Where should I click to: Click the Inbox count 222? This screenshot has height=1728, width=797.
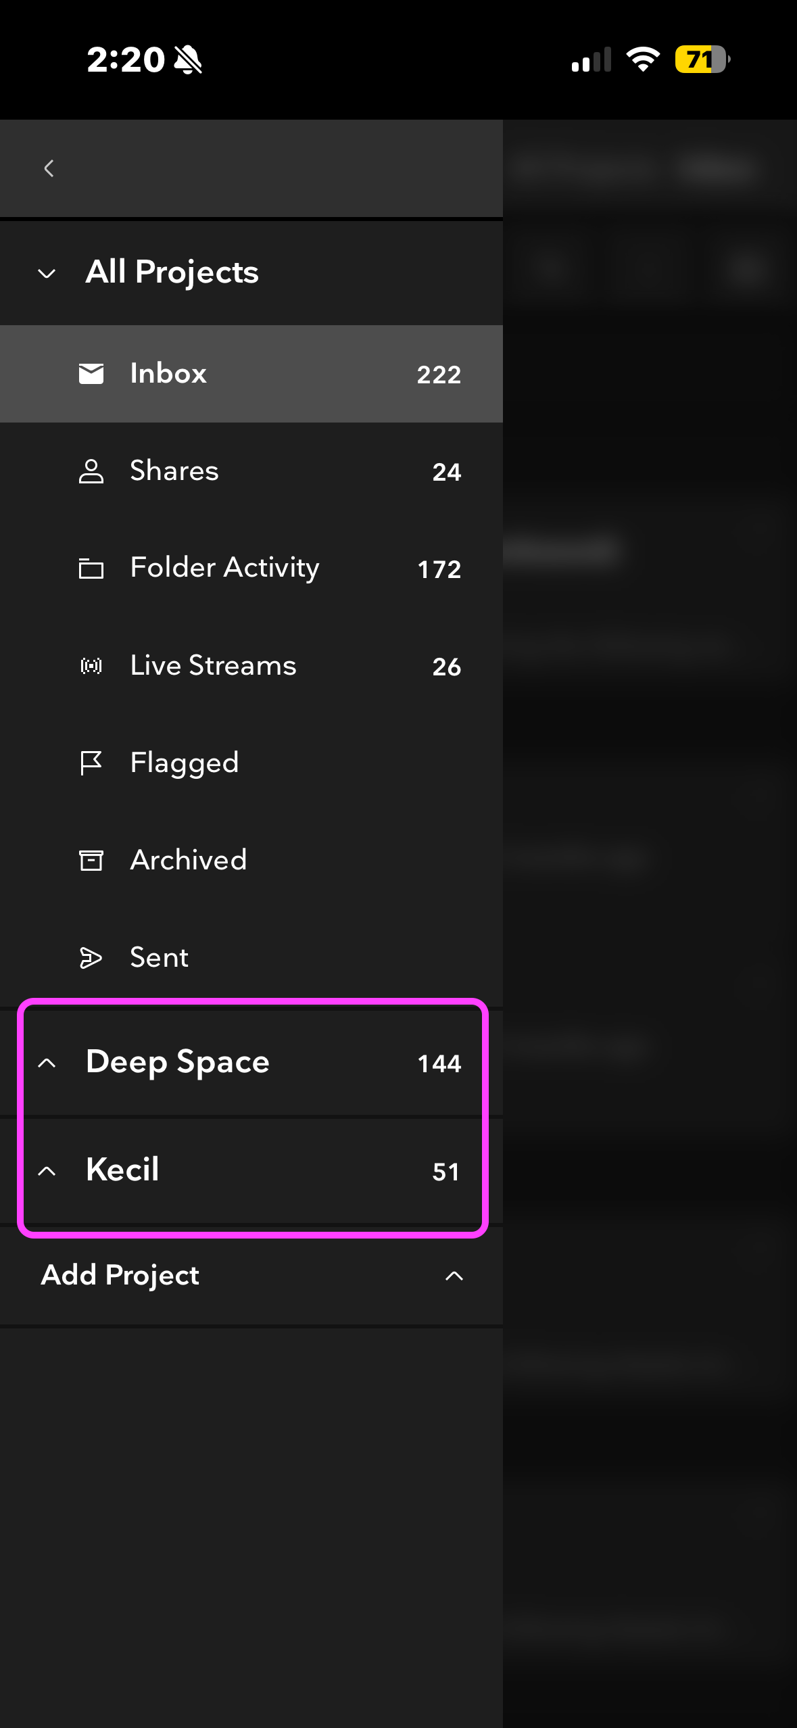pos(439,375)
